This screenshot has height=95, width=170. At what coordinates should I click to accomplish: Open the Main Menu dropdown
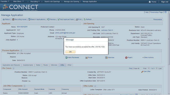(x=18, y=2)
